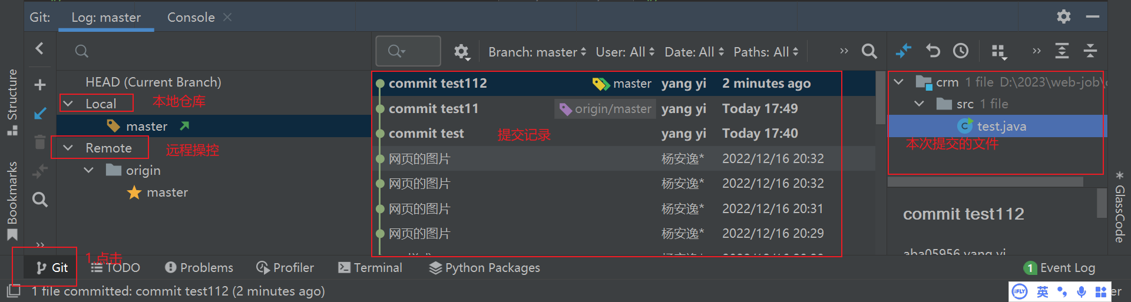Click the Show History clock icon

click(961, 51)
